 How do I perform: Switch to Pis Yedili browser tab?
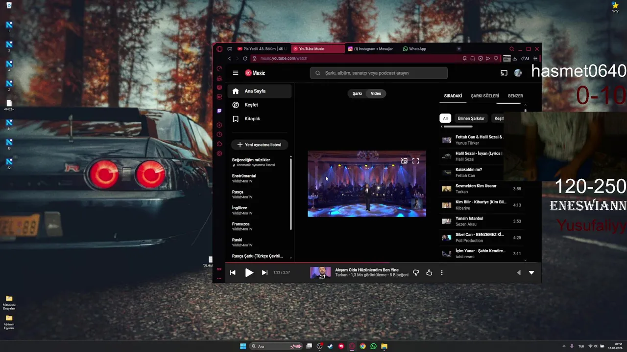263,49
